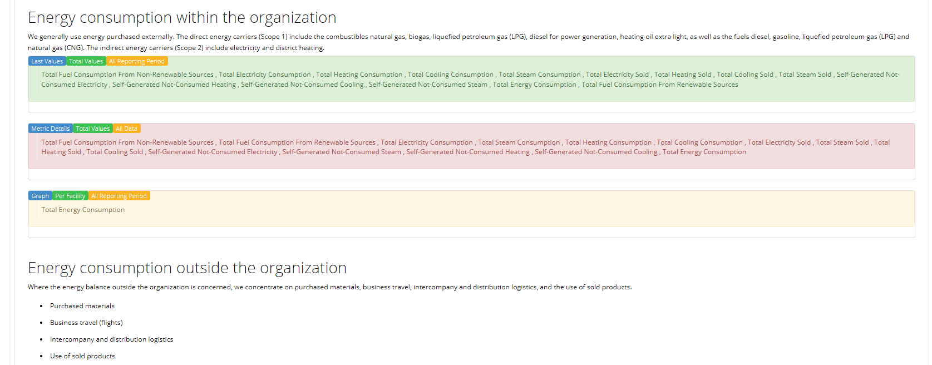This screenshot has width=932, height=365.
Task: Click All Reporting Period badge in green panel
Action: (x=136, y=61)
